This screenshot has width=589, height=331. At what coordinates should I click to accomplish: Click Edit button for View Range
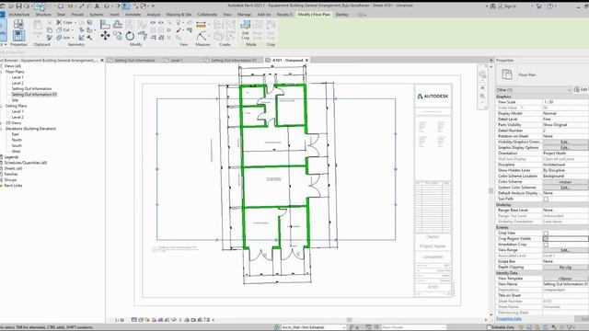pos(566,250)
